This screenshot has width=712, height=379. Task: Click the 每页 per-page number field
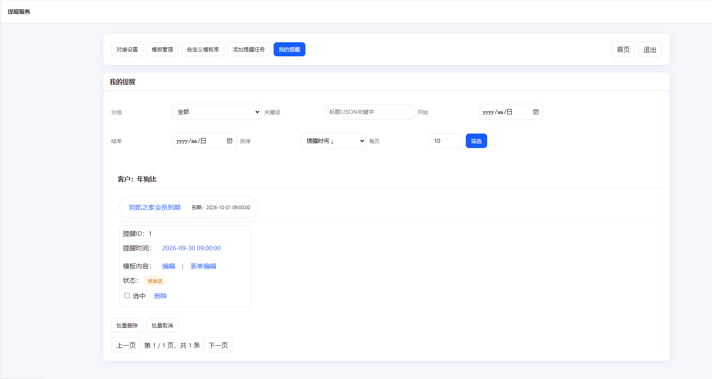pyautogui.click(x=446, y=141)
